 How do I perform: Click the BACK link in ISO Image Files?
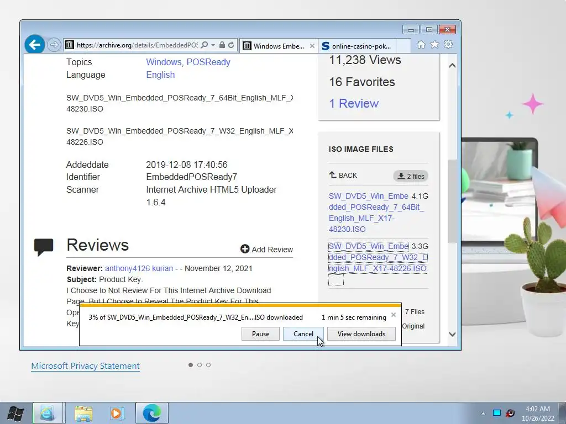pos(343,175)
